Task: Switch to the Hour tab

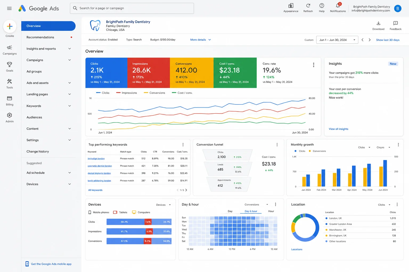Action: [271, 211]
